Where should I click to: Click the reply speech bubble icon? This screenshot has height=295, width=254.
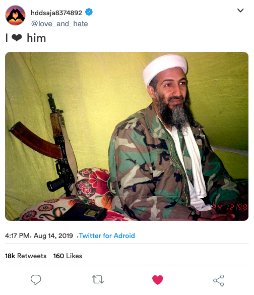(36, 280)
